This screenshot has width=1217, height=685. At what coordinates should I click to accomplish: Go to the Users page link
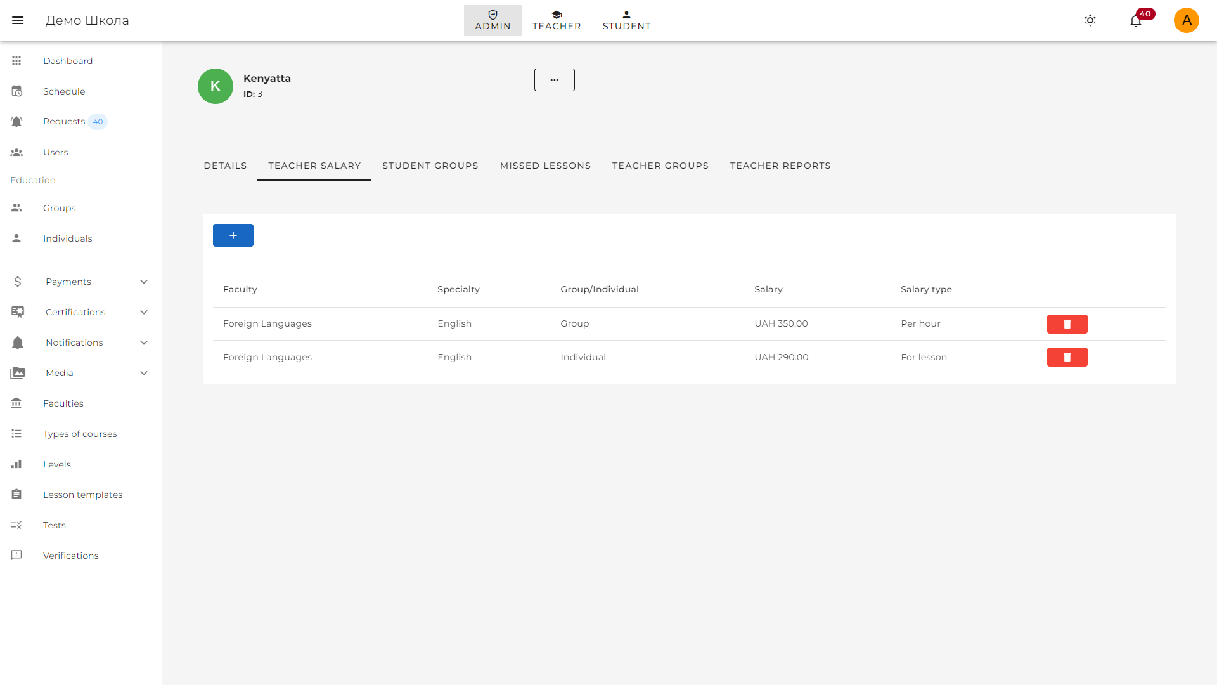click(56, 152)
